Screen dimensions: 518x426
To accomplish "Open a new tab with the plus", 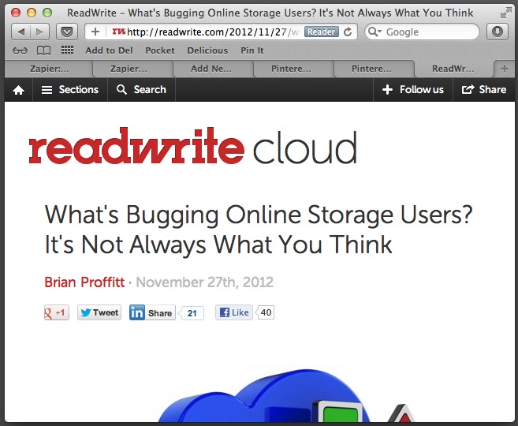I will pos(504,69).
